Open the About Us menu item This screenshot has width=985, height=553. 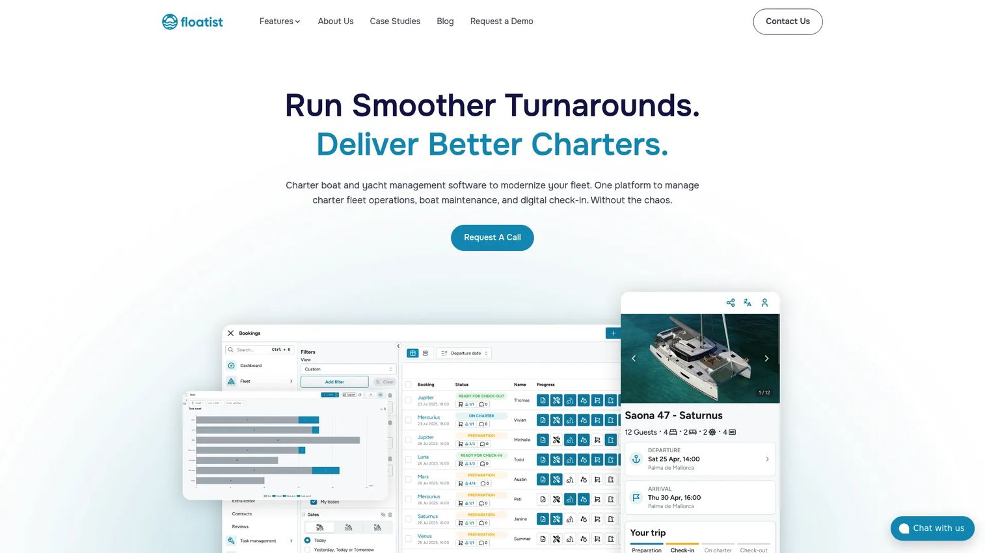pos(336,21)
